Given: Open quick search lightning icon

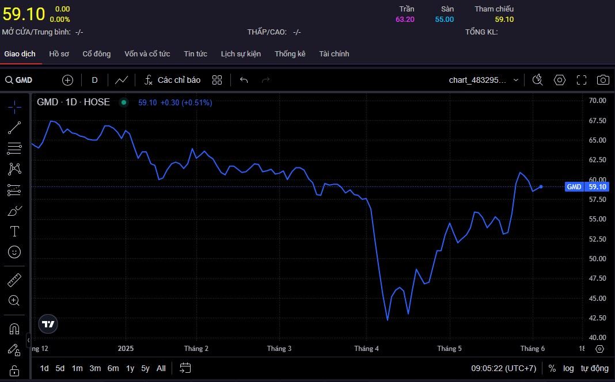Looking at the screenshot, I should [x=538, y=80].
